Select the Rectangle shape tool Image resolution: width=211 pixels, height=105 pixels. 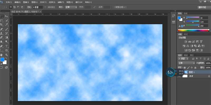pyautogui.click(x=7, y=50)
